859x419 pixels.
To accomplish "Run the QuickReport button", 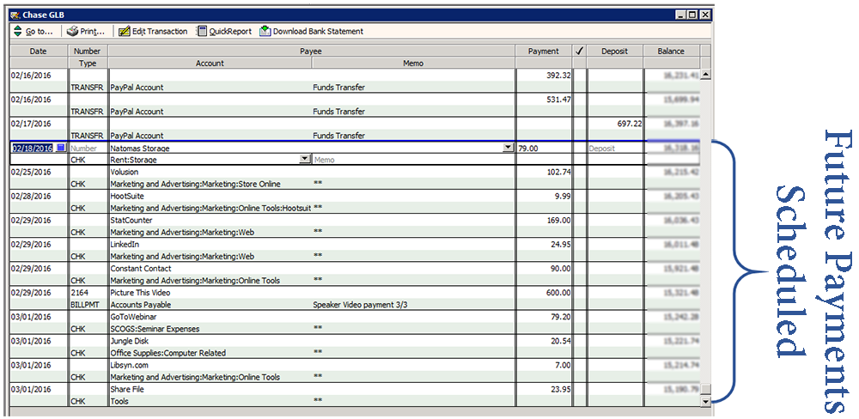I will coord(230,32).
